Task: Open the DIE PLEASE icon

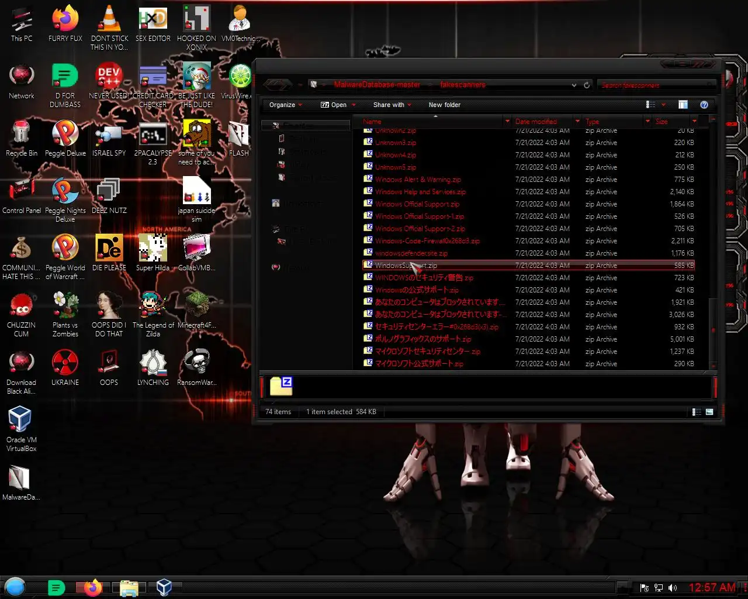Action: [109, 254]
